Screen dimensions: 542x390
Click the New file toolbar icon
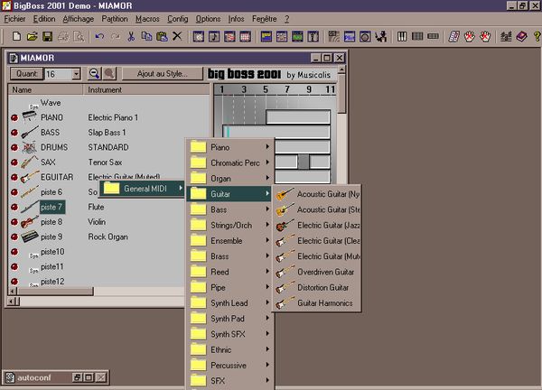16,36
